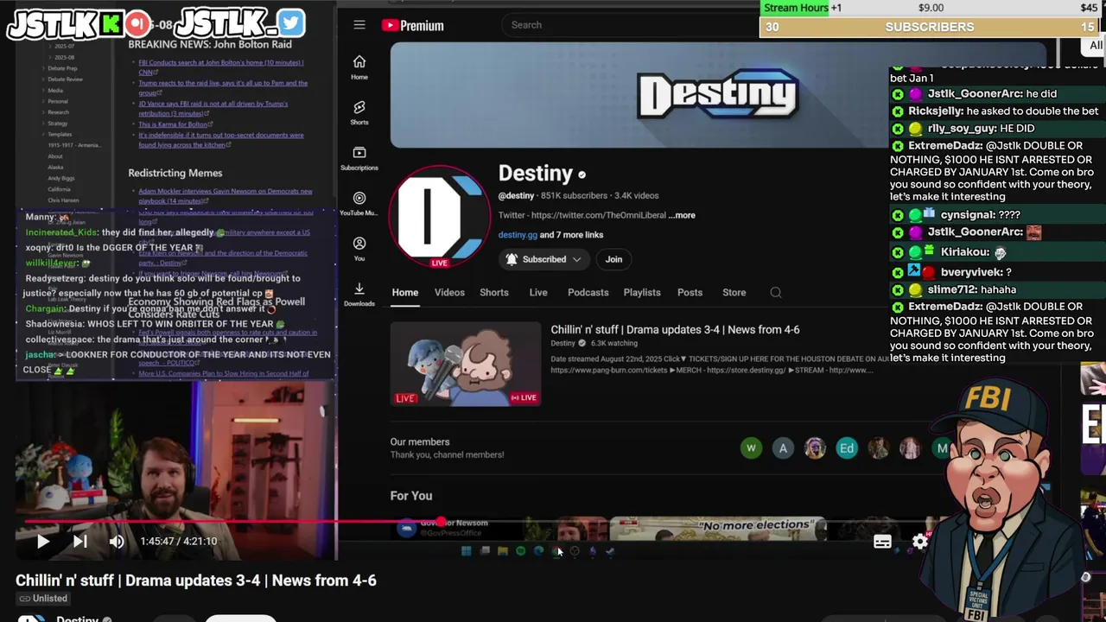
Task: Open the 'California' note
Action: (x=59, y=189)
